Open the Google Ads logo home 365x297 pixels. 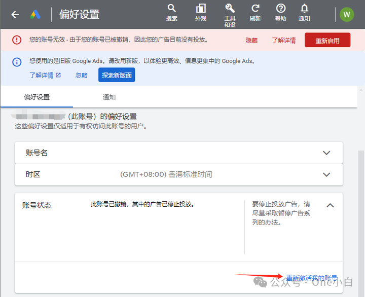pos(35,14)
